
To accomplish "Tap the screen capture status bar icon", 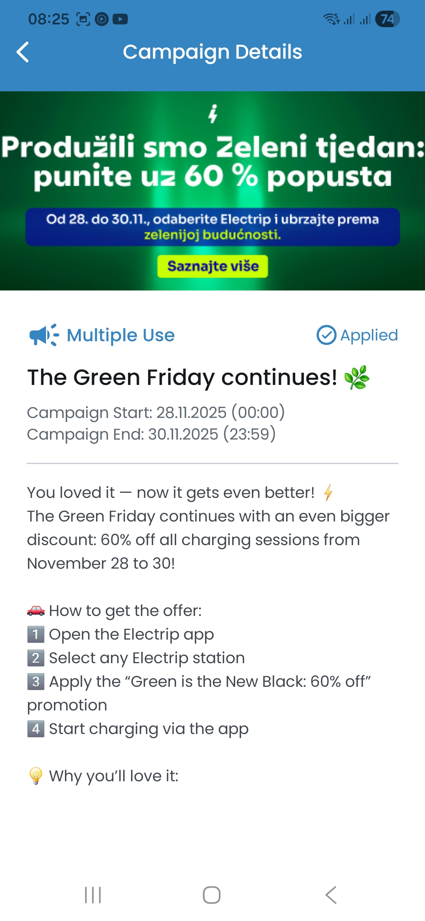I will point(83,19).
